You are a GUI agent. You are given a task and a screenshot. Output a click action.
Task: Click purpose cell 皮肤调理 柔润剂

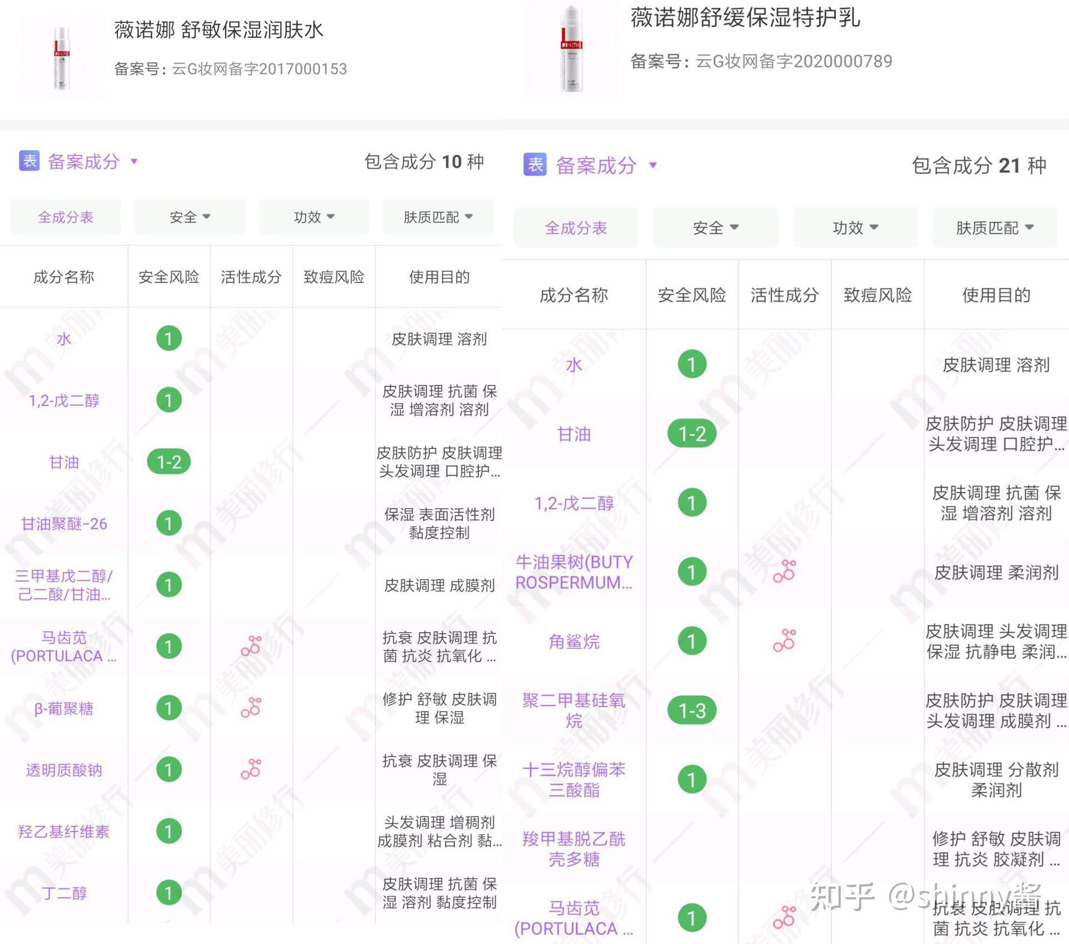[996, 573]
